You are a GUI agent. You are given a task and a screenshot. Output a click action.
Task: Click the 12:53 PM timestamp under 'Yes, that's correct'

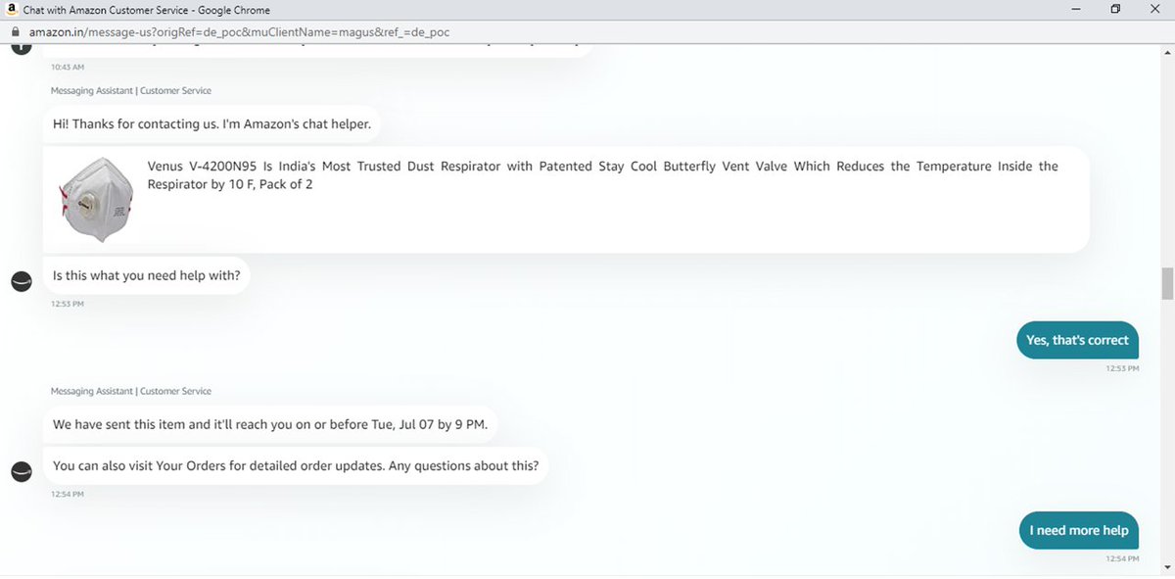click(1122, 368)
